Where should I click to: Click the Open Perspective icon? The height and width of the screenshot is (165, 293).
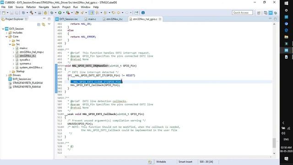click(x=259, y=13)
